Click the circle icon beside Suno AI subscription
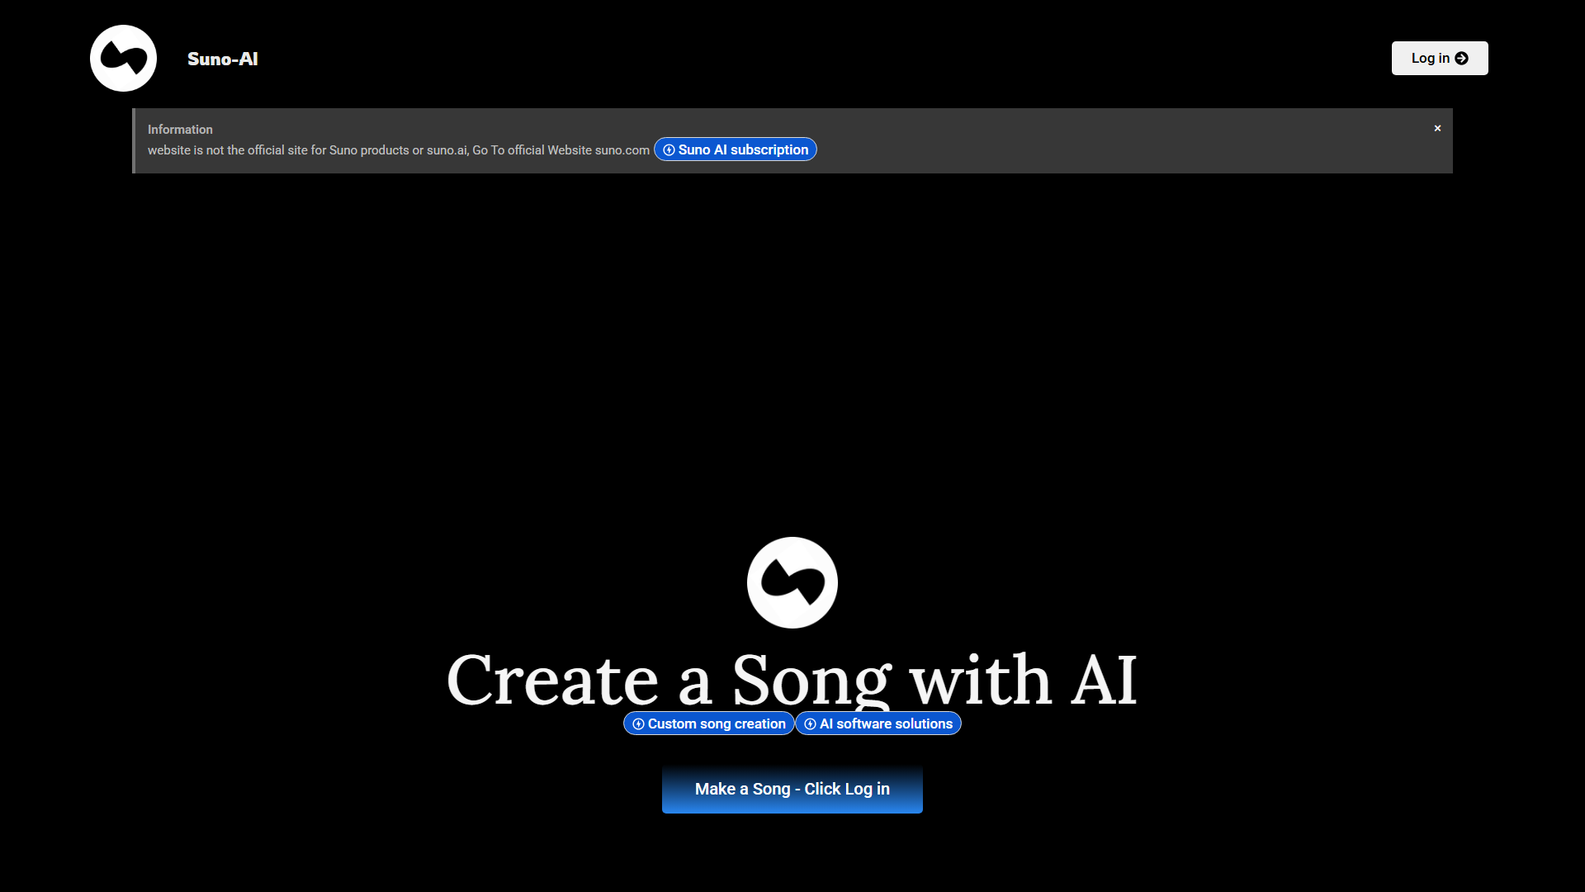The width and height of the screenshot is (1585, 892). [669, 149]
